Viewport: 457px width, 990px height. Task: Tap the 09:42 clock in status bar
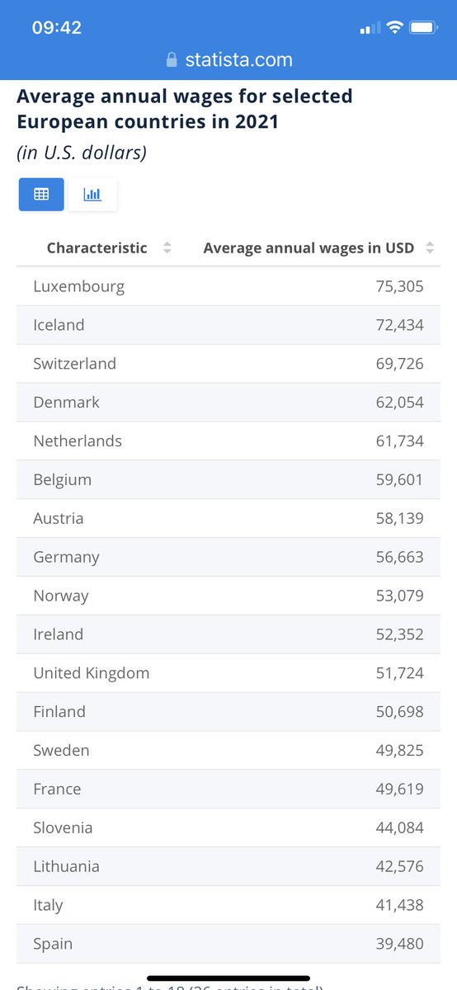click(57, 28)
